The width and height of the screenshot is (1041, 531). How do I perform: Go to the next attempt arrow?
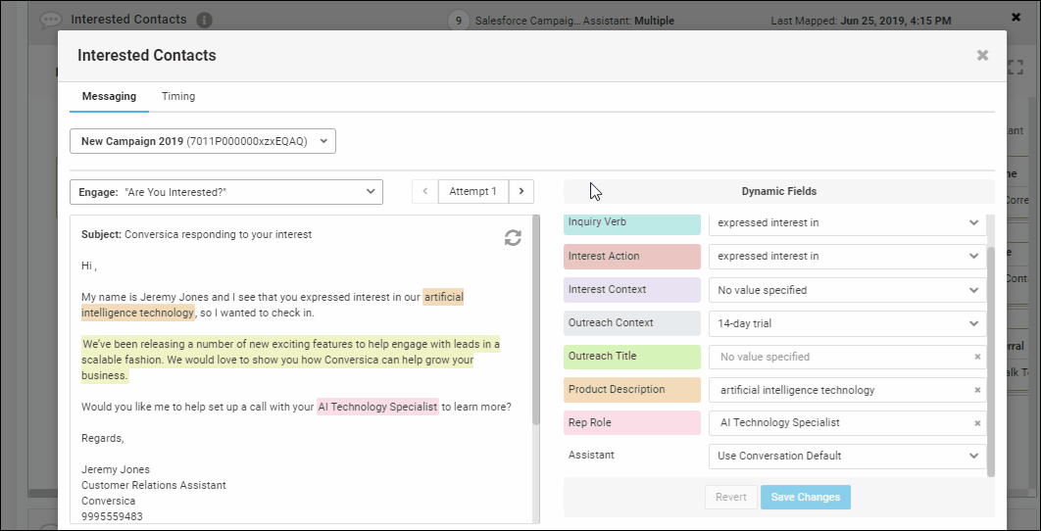[521, 191]
